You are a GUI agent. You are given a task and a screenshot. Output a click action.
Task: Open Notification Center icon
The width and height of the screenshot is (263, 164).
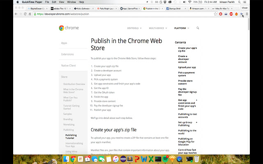[245, 2]
